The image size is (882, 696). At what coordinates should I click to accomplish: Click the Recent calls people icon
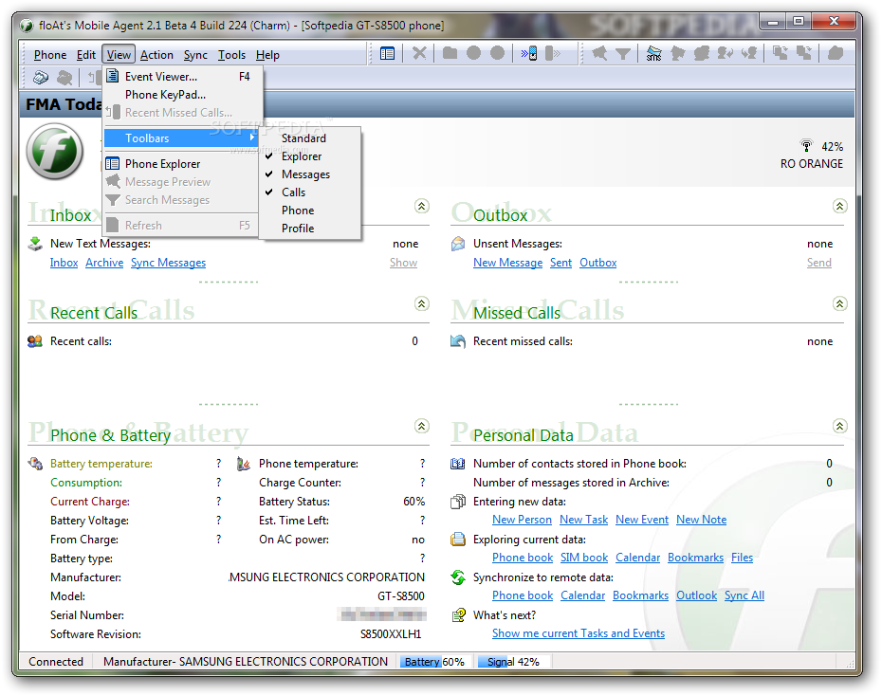click(35, 341)
